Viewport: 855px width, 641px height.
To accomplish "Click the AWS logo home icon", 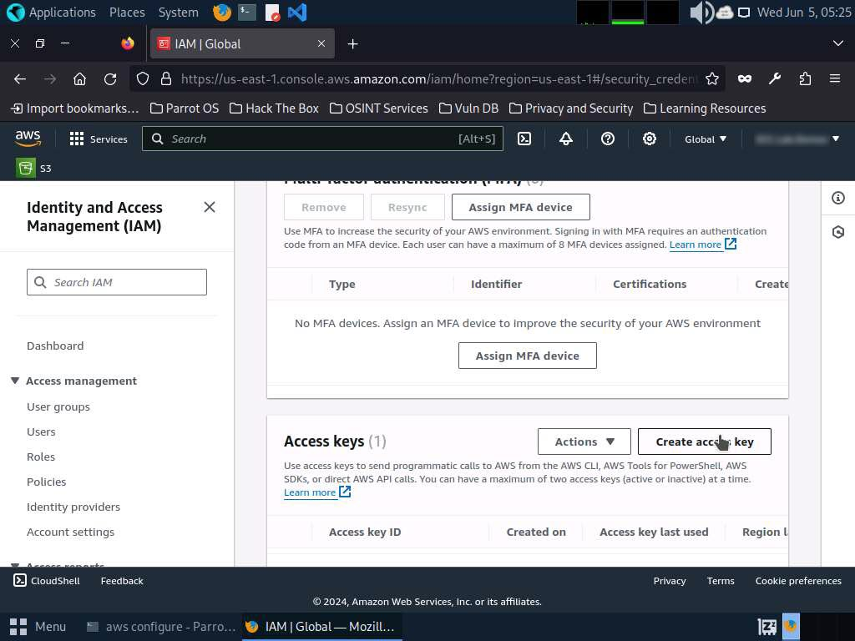I will (x=28, y=139).
